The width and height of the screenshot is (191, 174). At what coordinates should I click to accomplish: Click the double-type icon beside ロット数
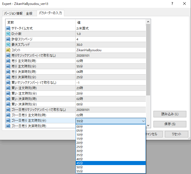point(8,34)
